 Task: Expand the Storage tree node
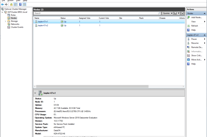(5, 21)
